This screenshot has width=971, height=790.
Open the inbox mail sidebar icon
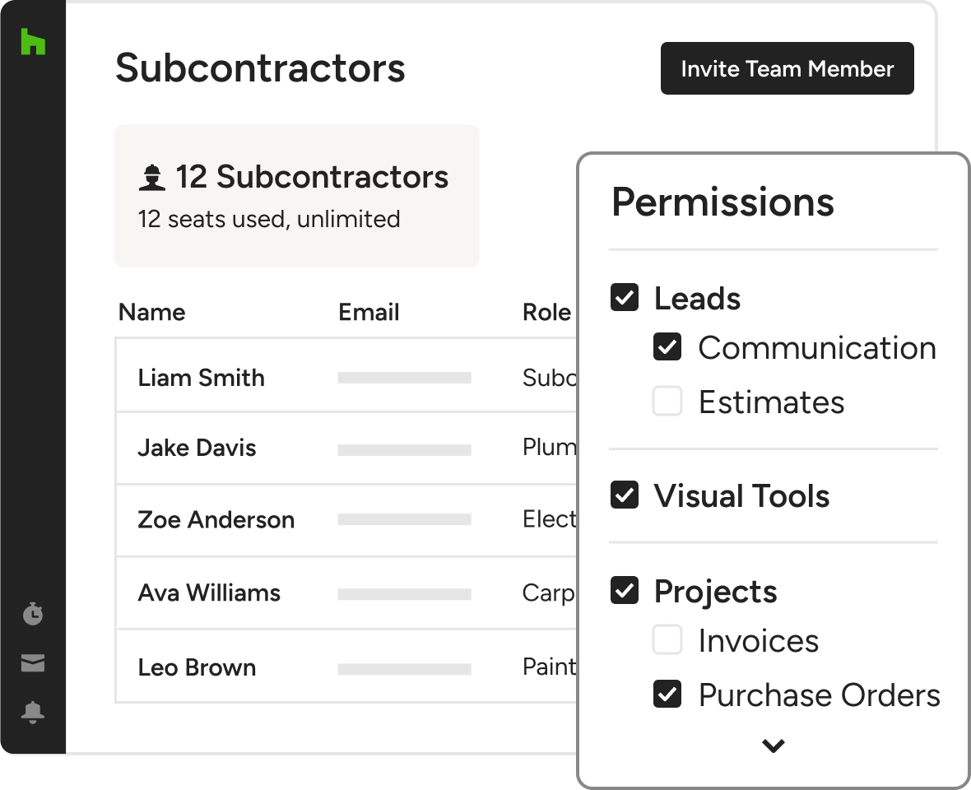tap(33, 663)
